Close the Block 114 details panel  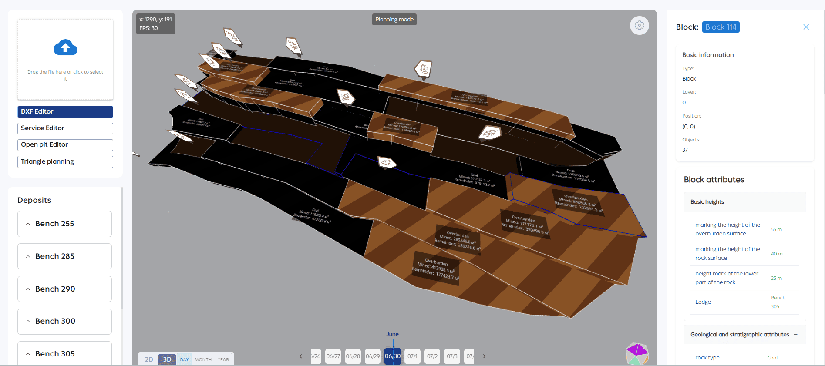point(806,27)
